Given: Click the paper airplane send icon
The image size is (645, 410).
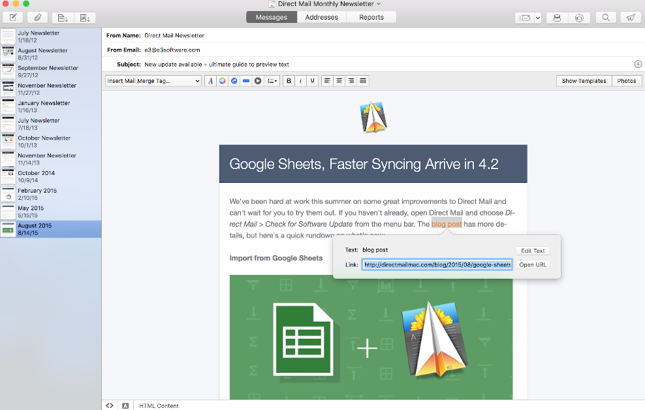Looking at the screenshot, I should 631,18.
